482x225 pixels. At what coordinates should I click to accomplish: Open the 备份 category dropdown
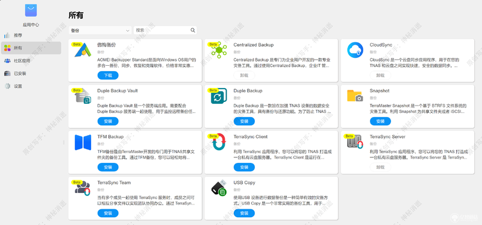[100, 30]
